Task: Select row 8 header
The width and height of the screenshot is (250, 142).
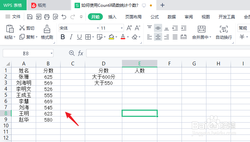Action: click(x=6, y=113)
